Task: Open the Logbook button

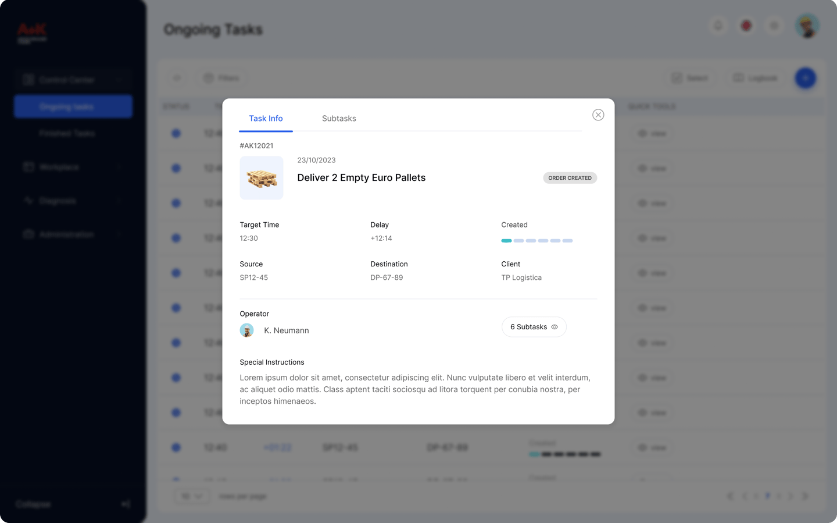Action: point(754,78)
